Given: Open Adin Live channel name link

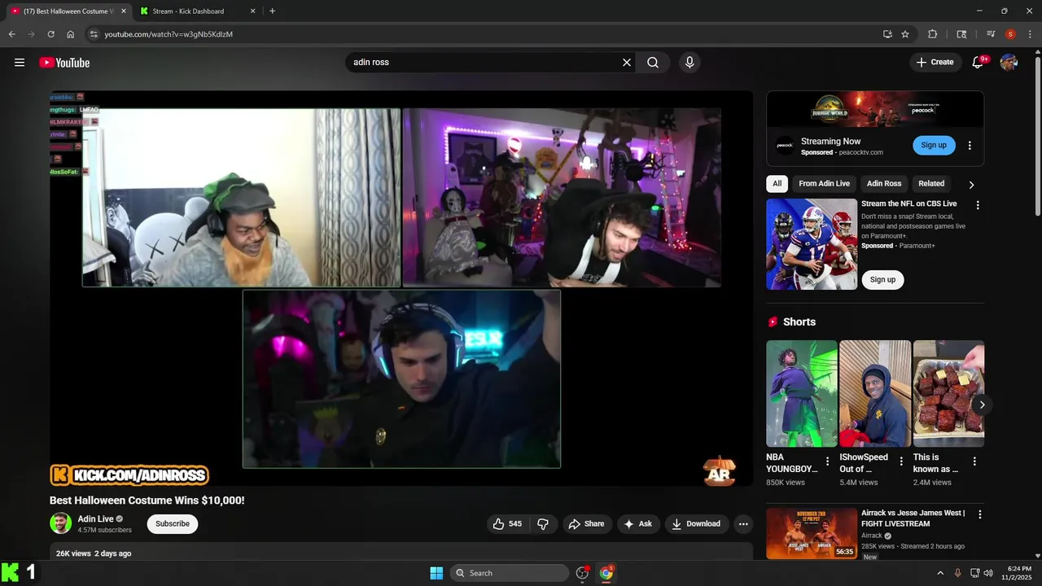Looking at the screenshot, I should (x=96, y=519).
